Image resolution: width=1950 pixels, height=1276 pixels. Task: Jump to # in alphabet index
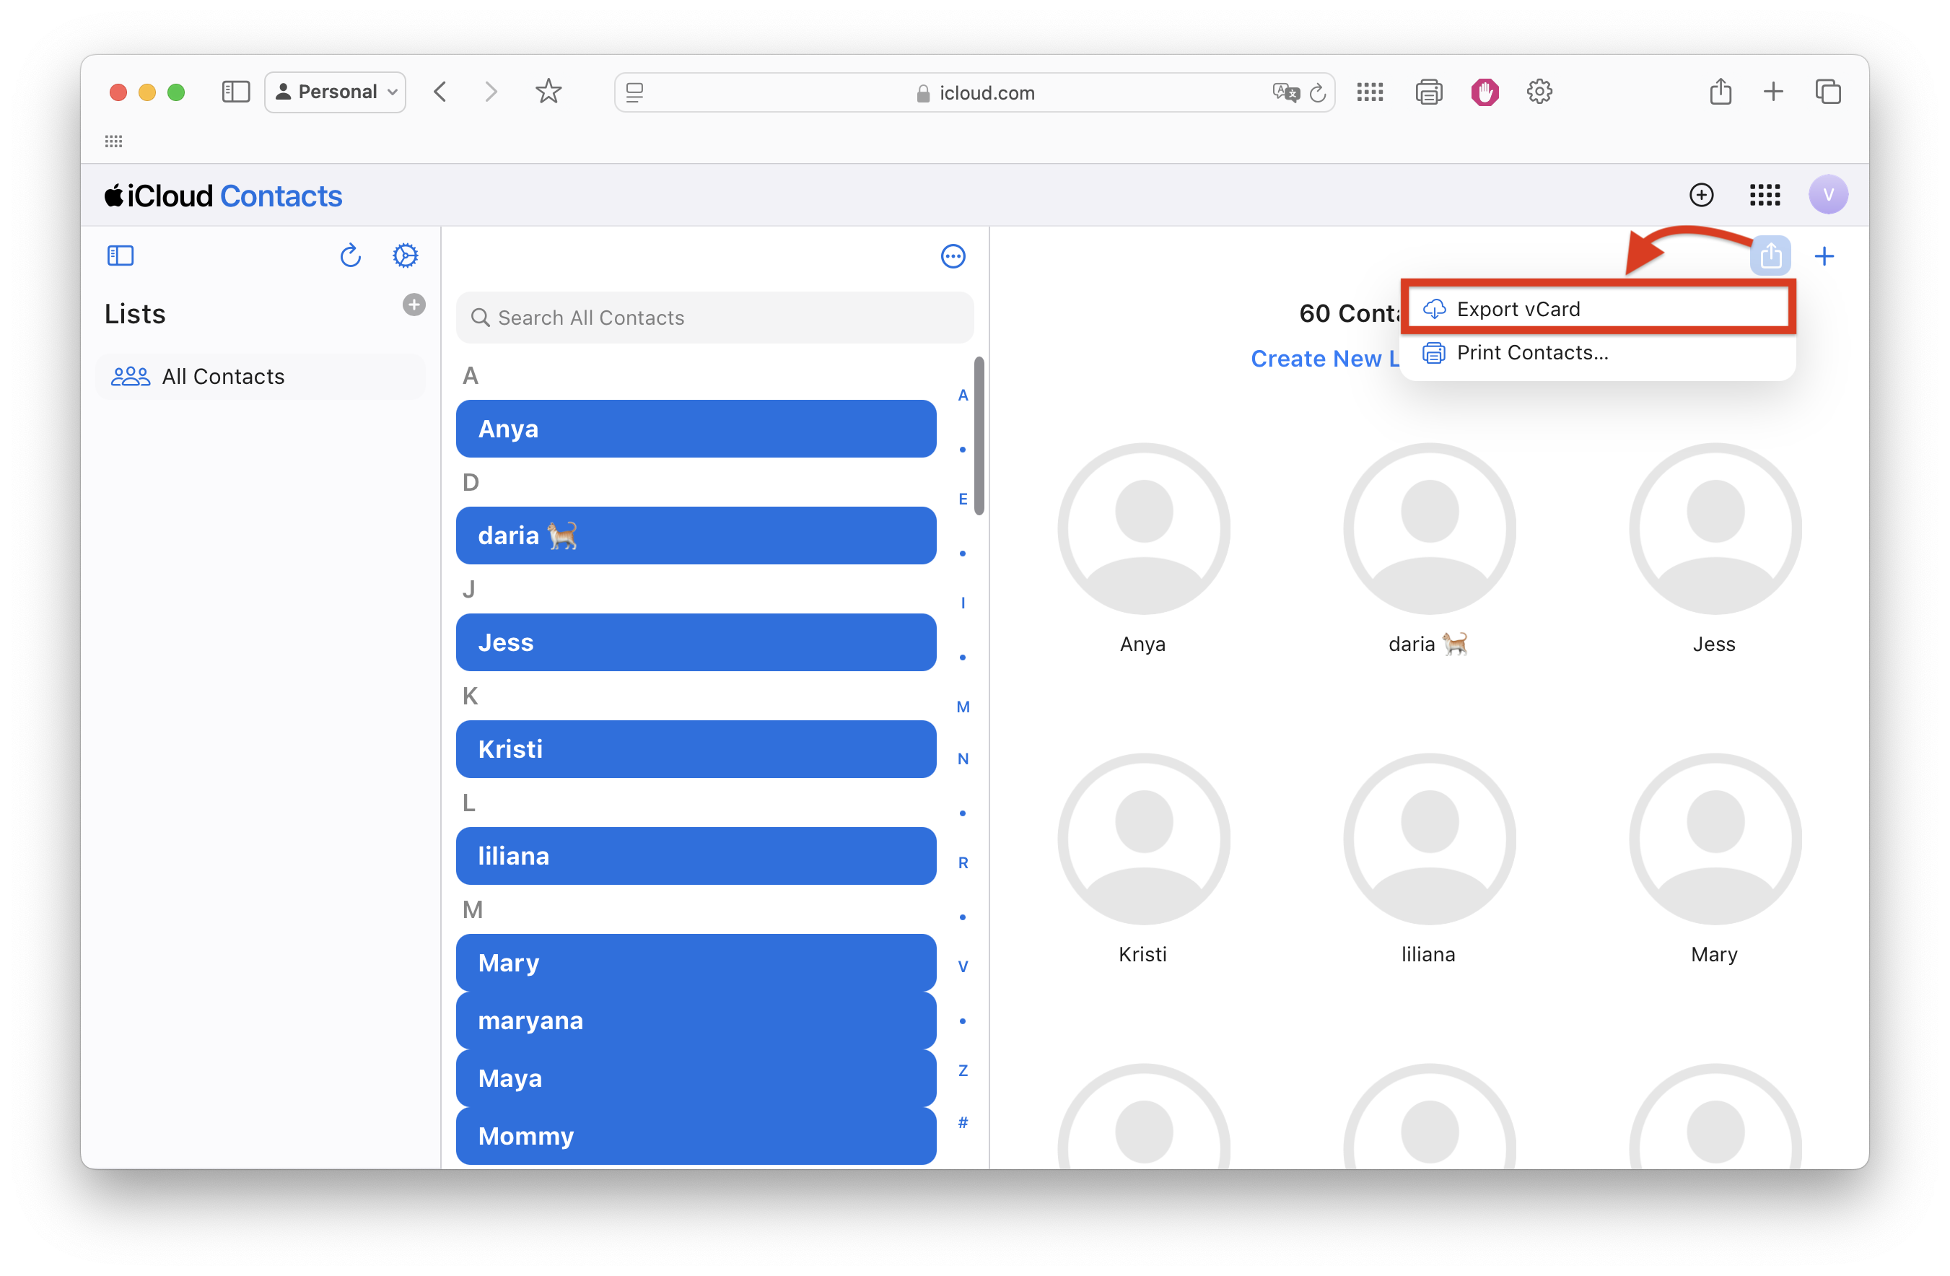point(963,1123)
